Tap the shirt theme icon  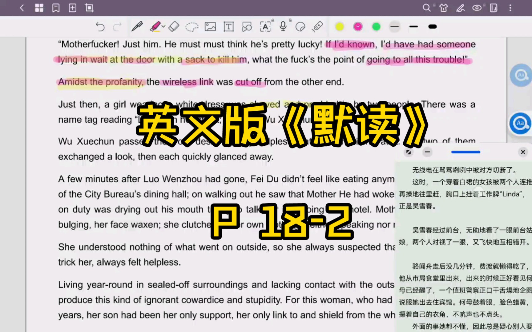pos(444,8)
